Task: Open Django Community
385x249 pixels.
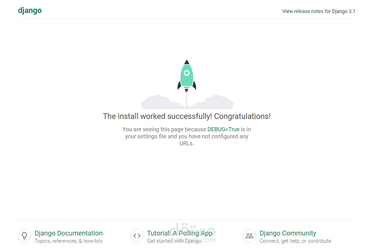Action: pos(287,233)
